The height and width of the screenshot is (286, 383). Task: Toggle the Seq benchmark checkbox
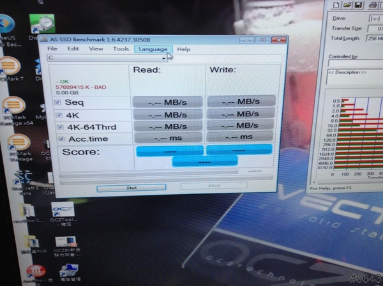(x=58, y=103)
